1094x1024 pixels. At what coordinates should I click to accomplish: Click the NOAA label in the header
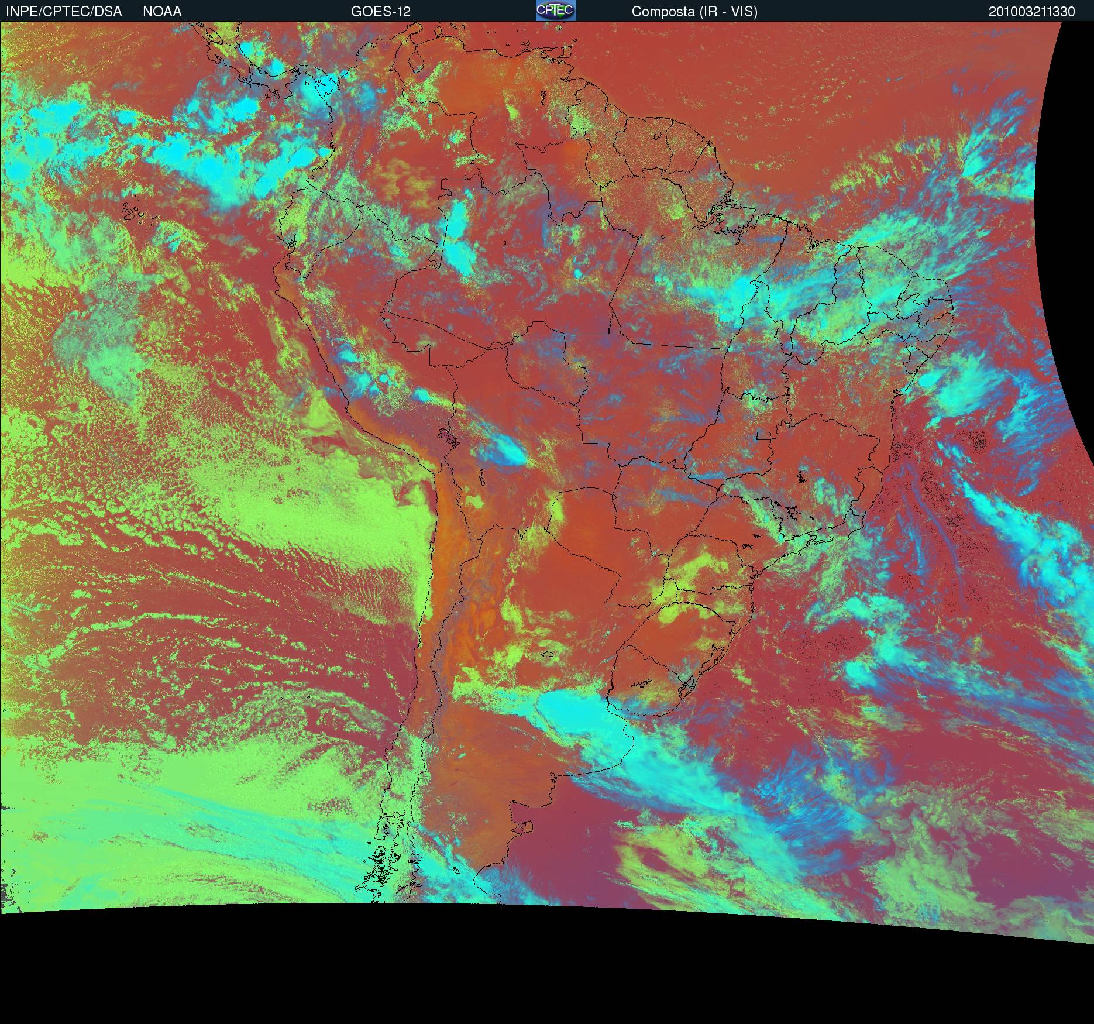(162, 12)
